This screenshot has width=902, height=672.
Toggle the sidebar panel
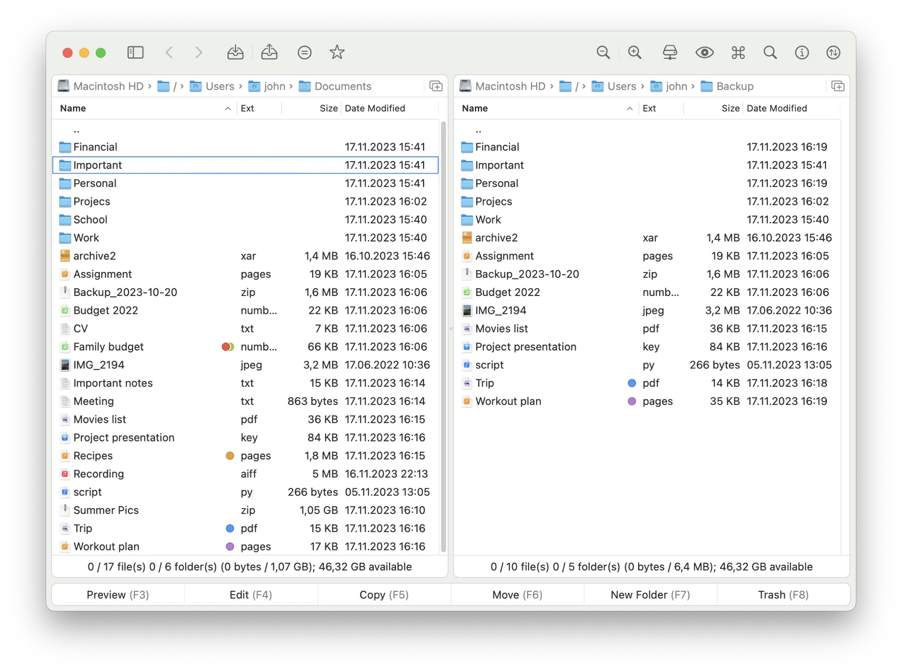pyautogui.click(x=135, y=52)
